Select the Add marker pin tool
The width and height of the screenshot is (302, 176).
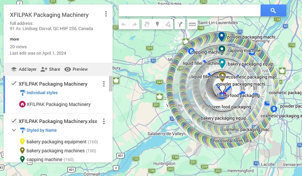pos(157,25)
